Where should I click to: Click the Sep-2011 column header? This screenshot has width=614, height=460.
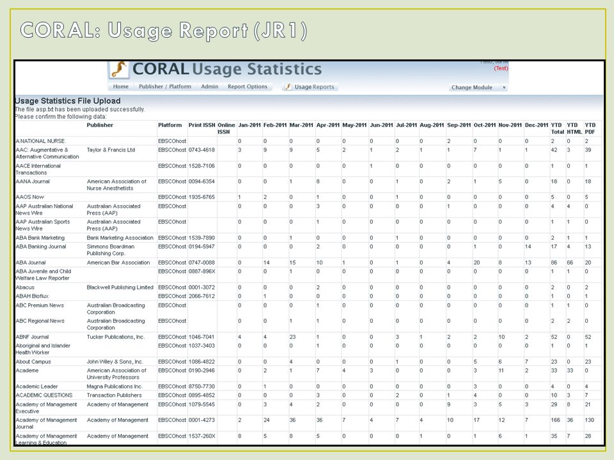[459, 125]
